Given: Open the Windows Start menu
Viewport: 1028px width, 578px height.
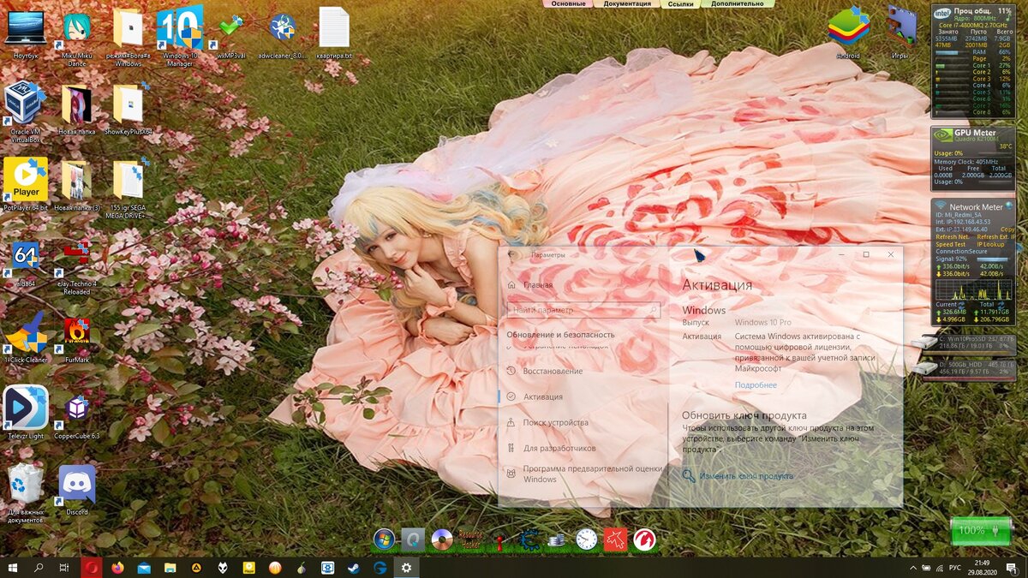Looking at the screenshot, I should pos(13,567).
